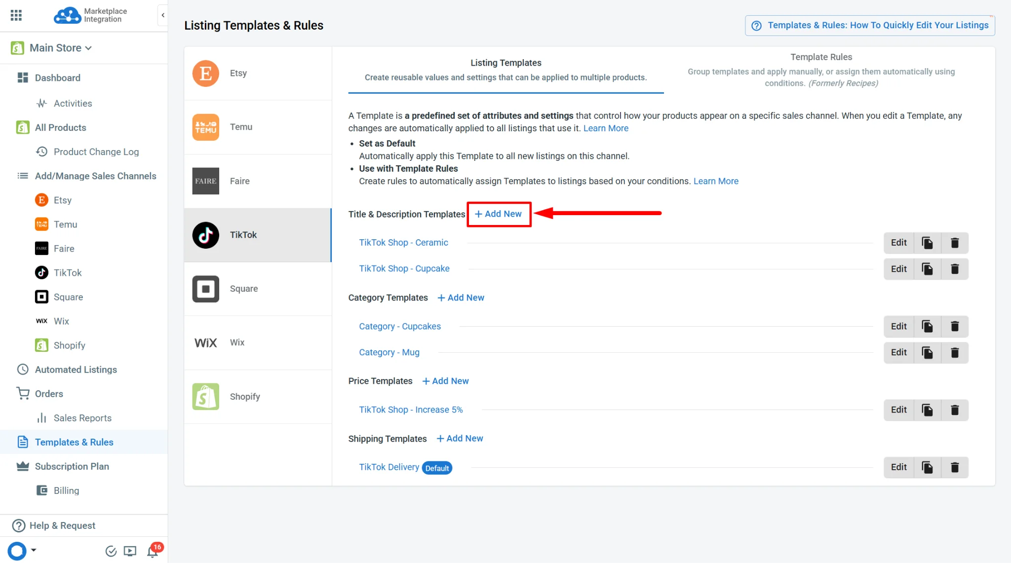Open Help & Request

(62, 526)
